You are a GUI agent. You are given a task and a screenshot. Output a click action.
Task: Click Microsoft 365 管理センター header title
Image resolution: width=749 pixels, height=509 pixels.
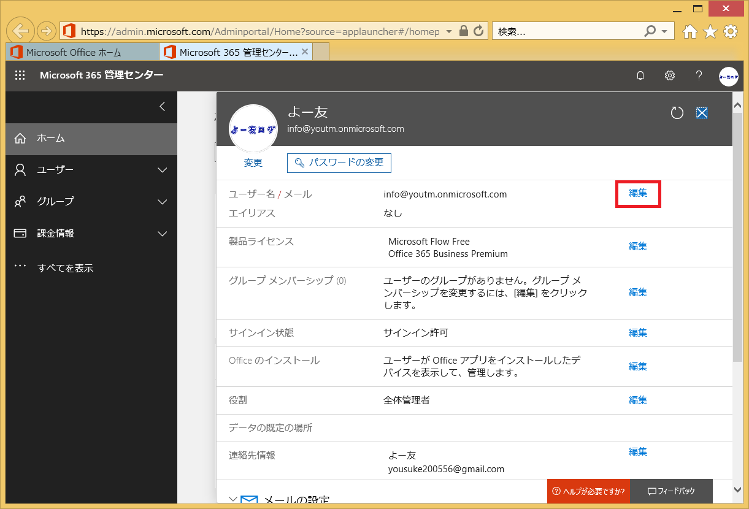click(102, 75)
